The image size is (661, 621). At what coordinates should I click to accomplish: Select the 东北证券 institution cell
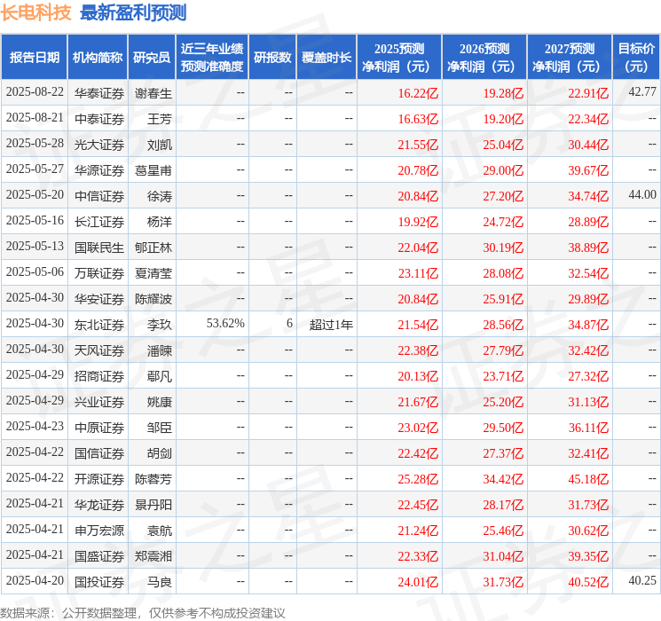[99, 325]
